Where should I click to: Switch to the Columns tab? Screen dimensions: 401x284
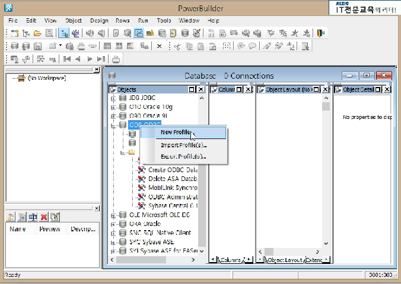coord(231,260)
